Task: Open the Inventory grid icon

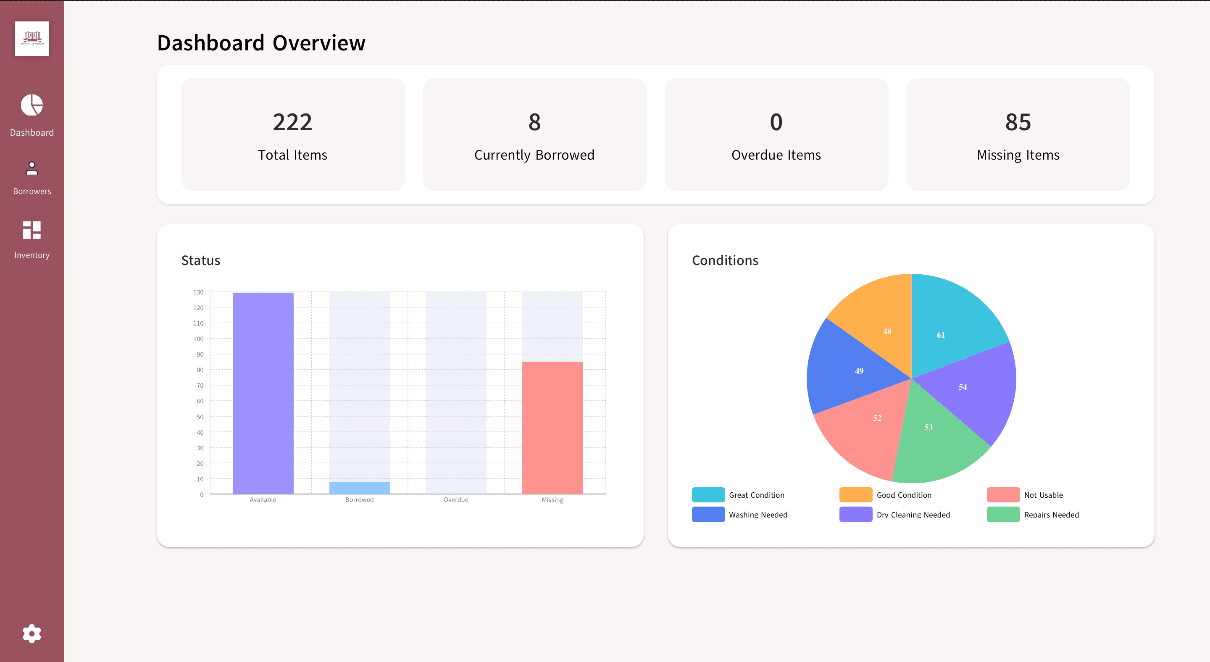Action: (x=32, y=230)
